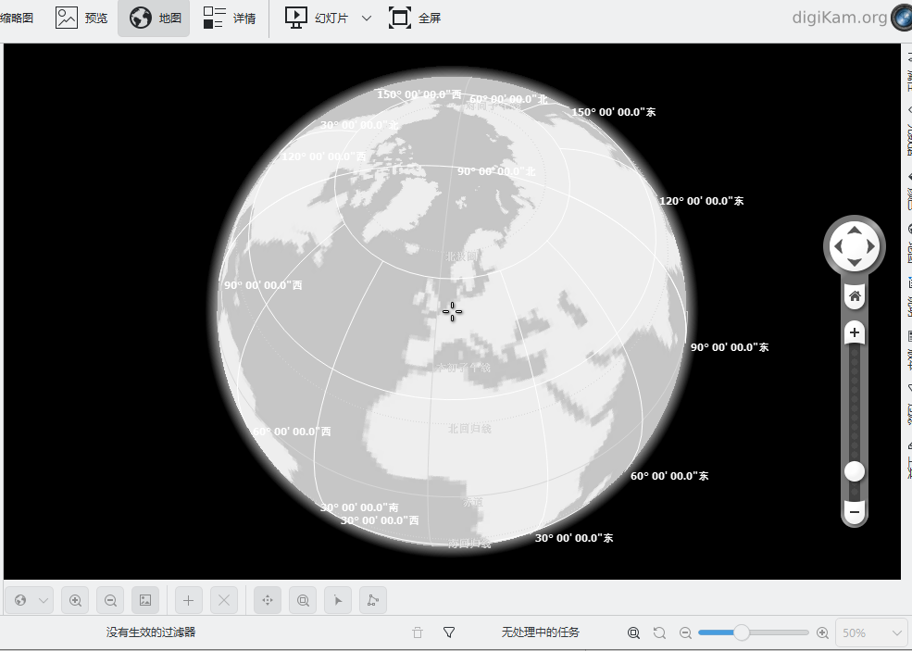
Task: Open the map backend globe dropdown
Action: pyautogui.click(x=29, y=600)
